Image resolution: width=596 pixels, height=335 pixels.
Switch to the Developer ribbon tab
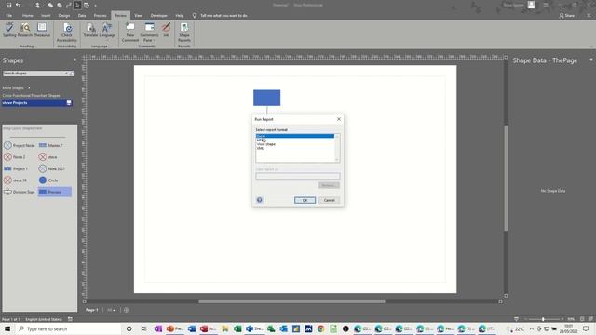[159, 16]
